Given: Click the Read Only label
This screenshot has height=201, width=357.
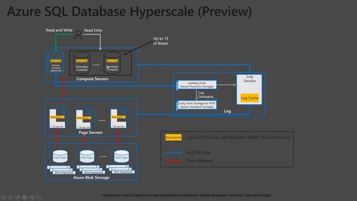Looking at the screenshot, I should tap(93, 30).
